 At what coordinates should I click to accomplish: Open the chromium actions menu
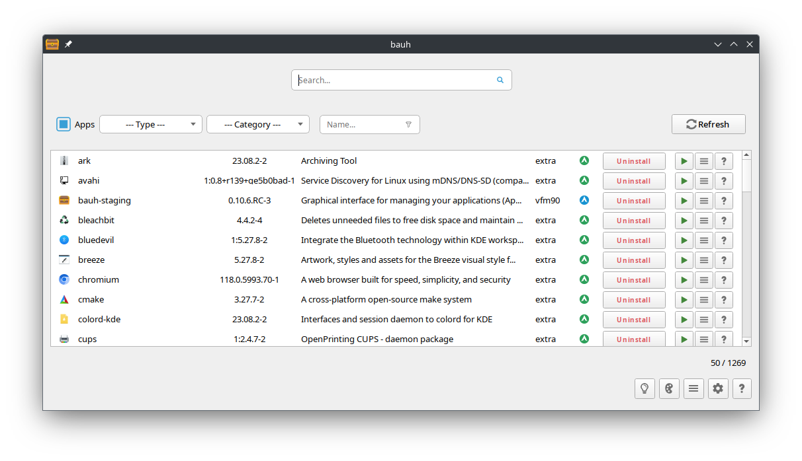[704, 280]
